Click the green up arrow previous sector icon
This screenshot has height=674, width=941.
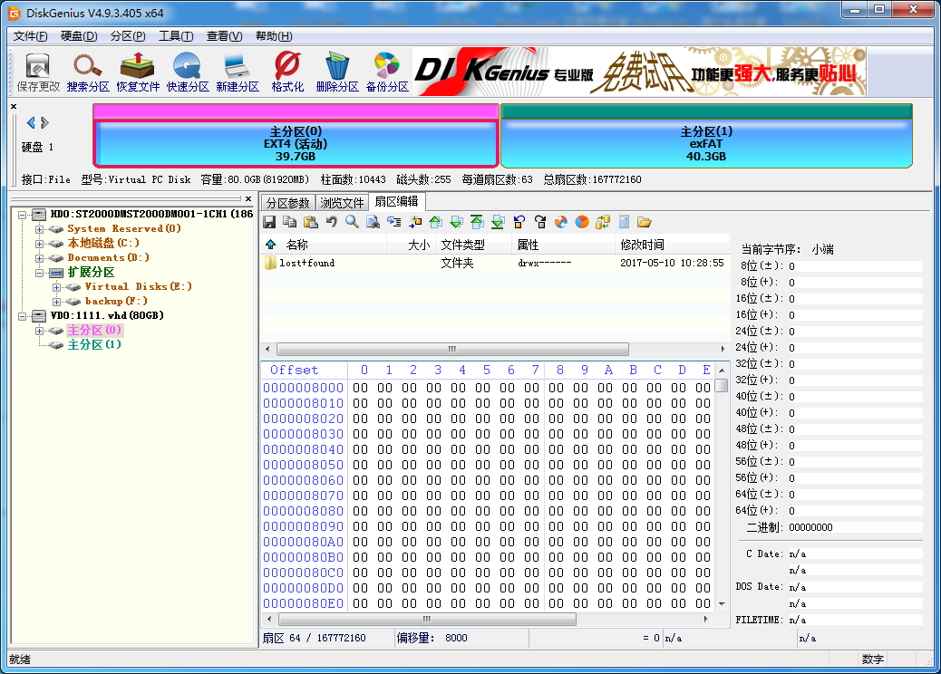tap(436, 223)
